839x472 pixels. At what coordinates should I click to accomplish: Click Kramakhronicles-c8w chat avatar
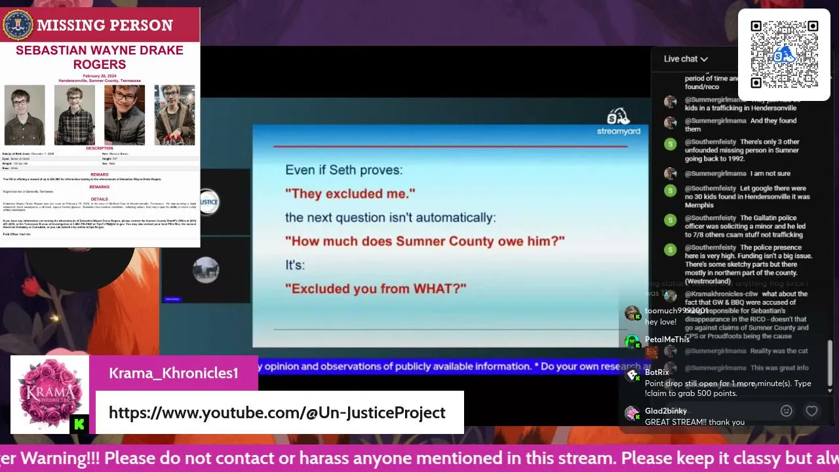(670, 295)
